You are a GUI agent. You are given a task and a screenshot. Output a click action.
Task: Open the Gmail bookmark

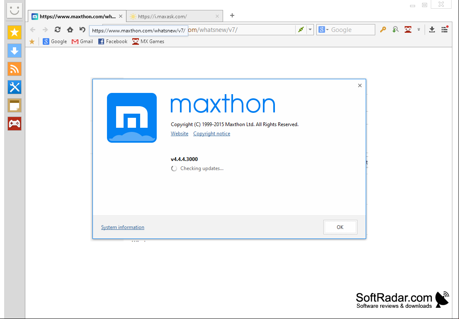click(82, 41)
